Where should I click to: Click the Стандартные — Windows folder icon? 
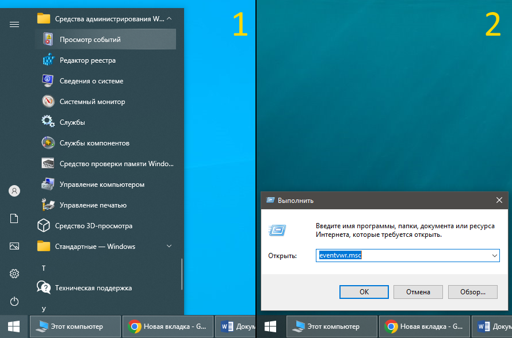click(x=43, y=246)
